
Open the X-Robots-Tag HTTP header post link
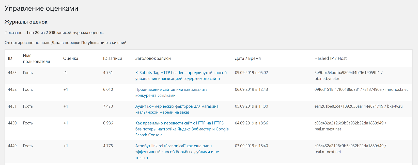181,73
